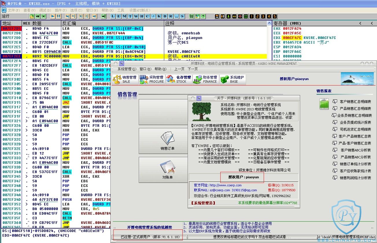Open the 文件(F) menu in OllyDbg
377x243 pixels.
tap(14, 10)
